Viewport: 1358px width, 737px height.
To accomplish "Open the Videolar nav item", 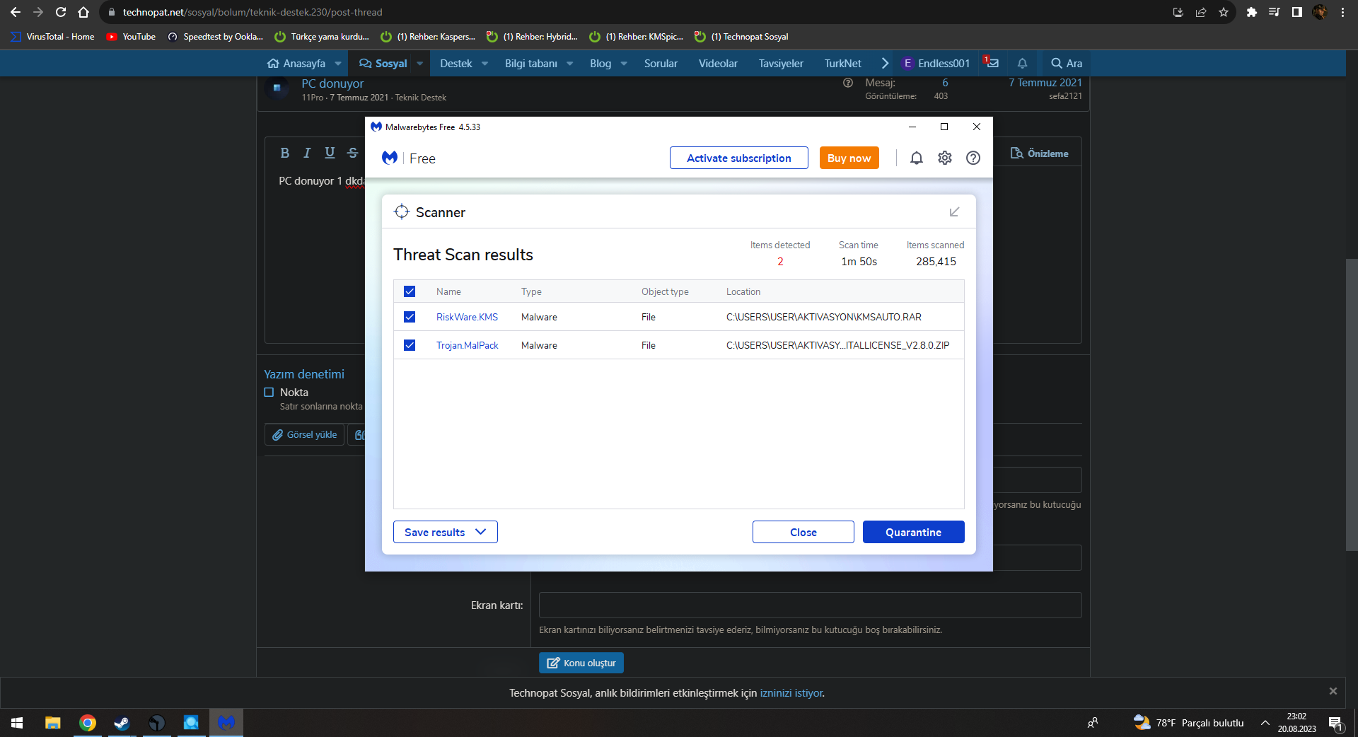I will pos(718,64).
